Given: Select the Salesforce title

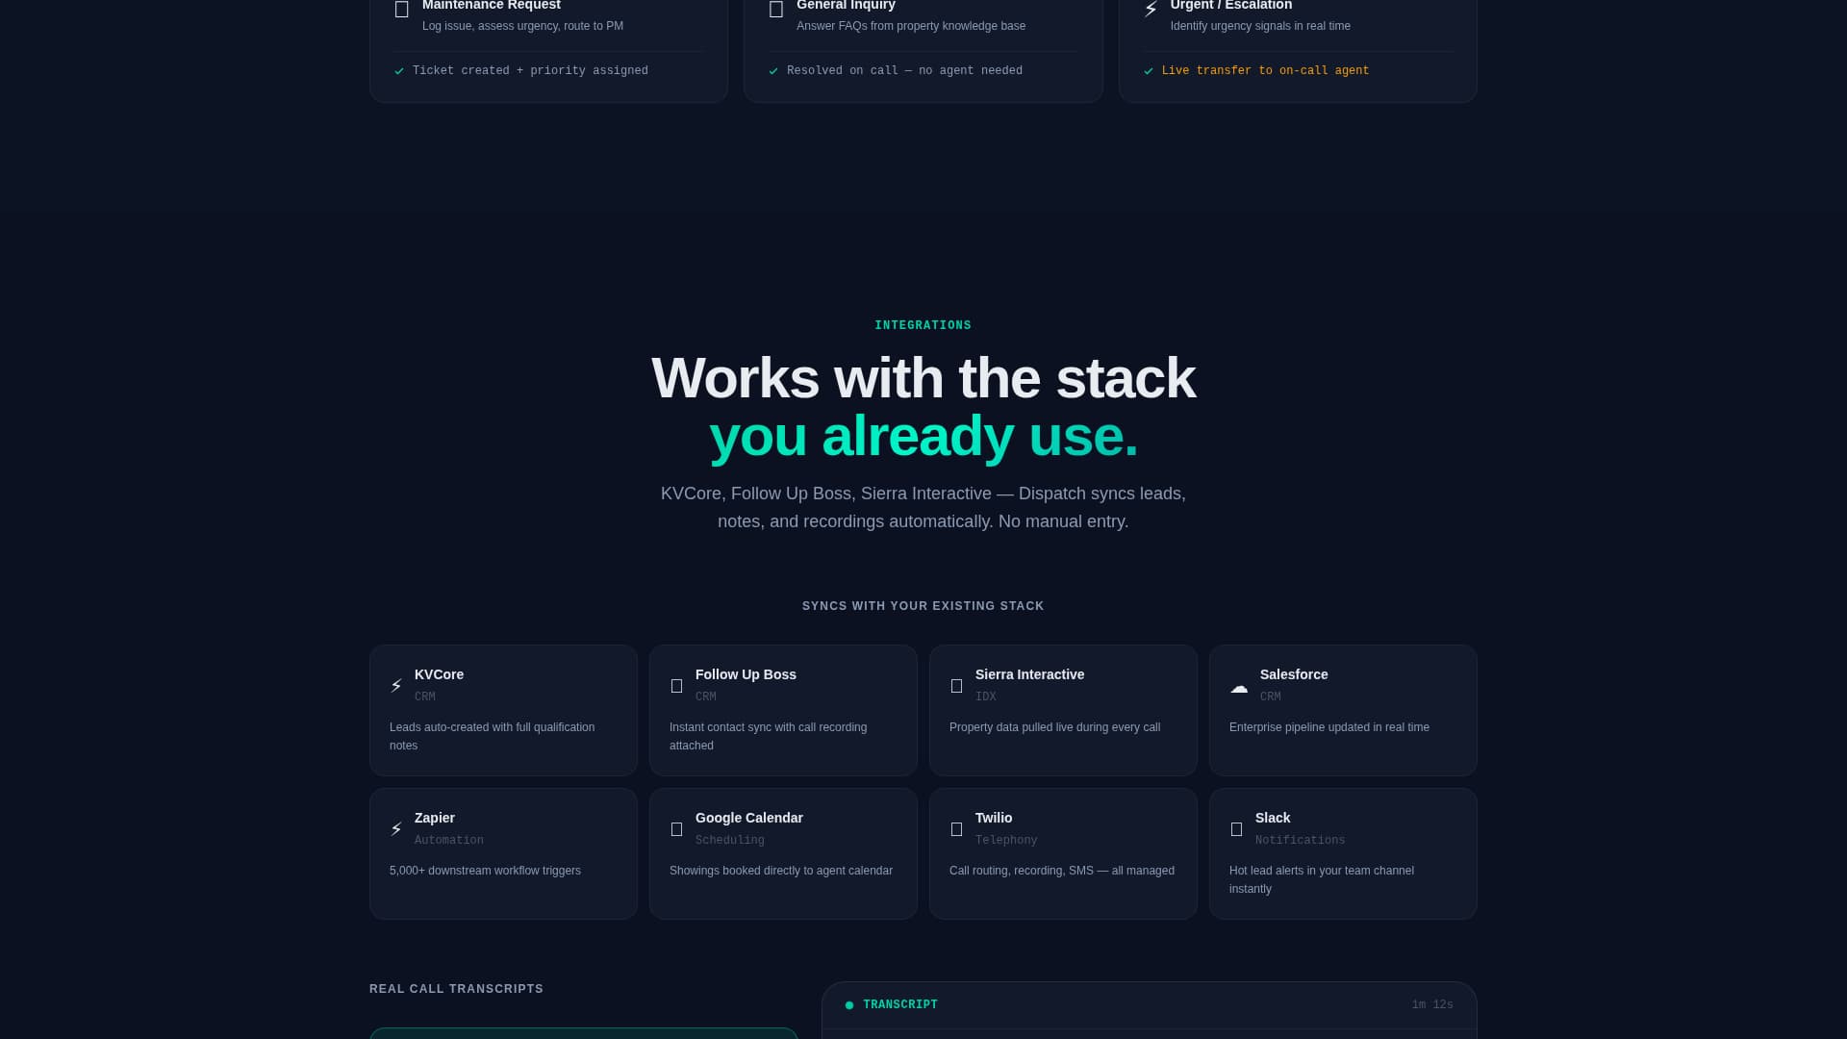Looking at the screenshot, I should [1294, 674].
